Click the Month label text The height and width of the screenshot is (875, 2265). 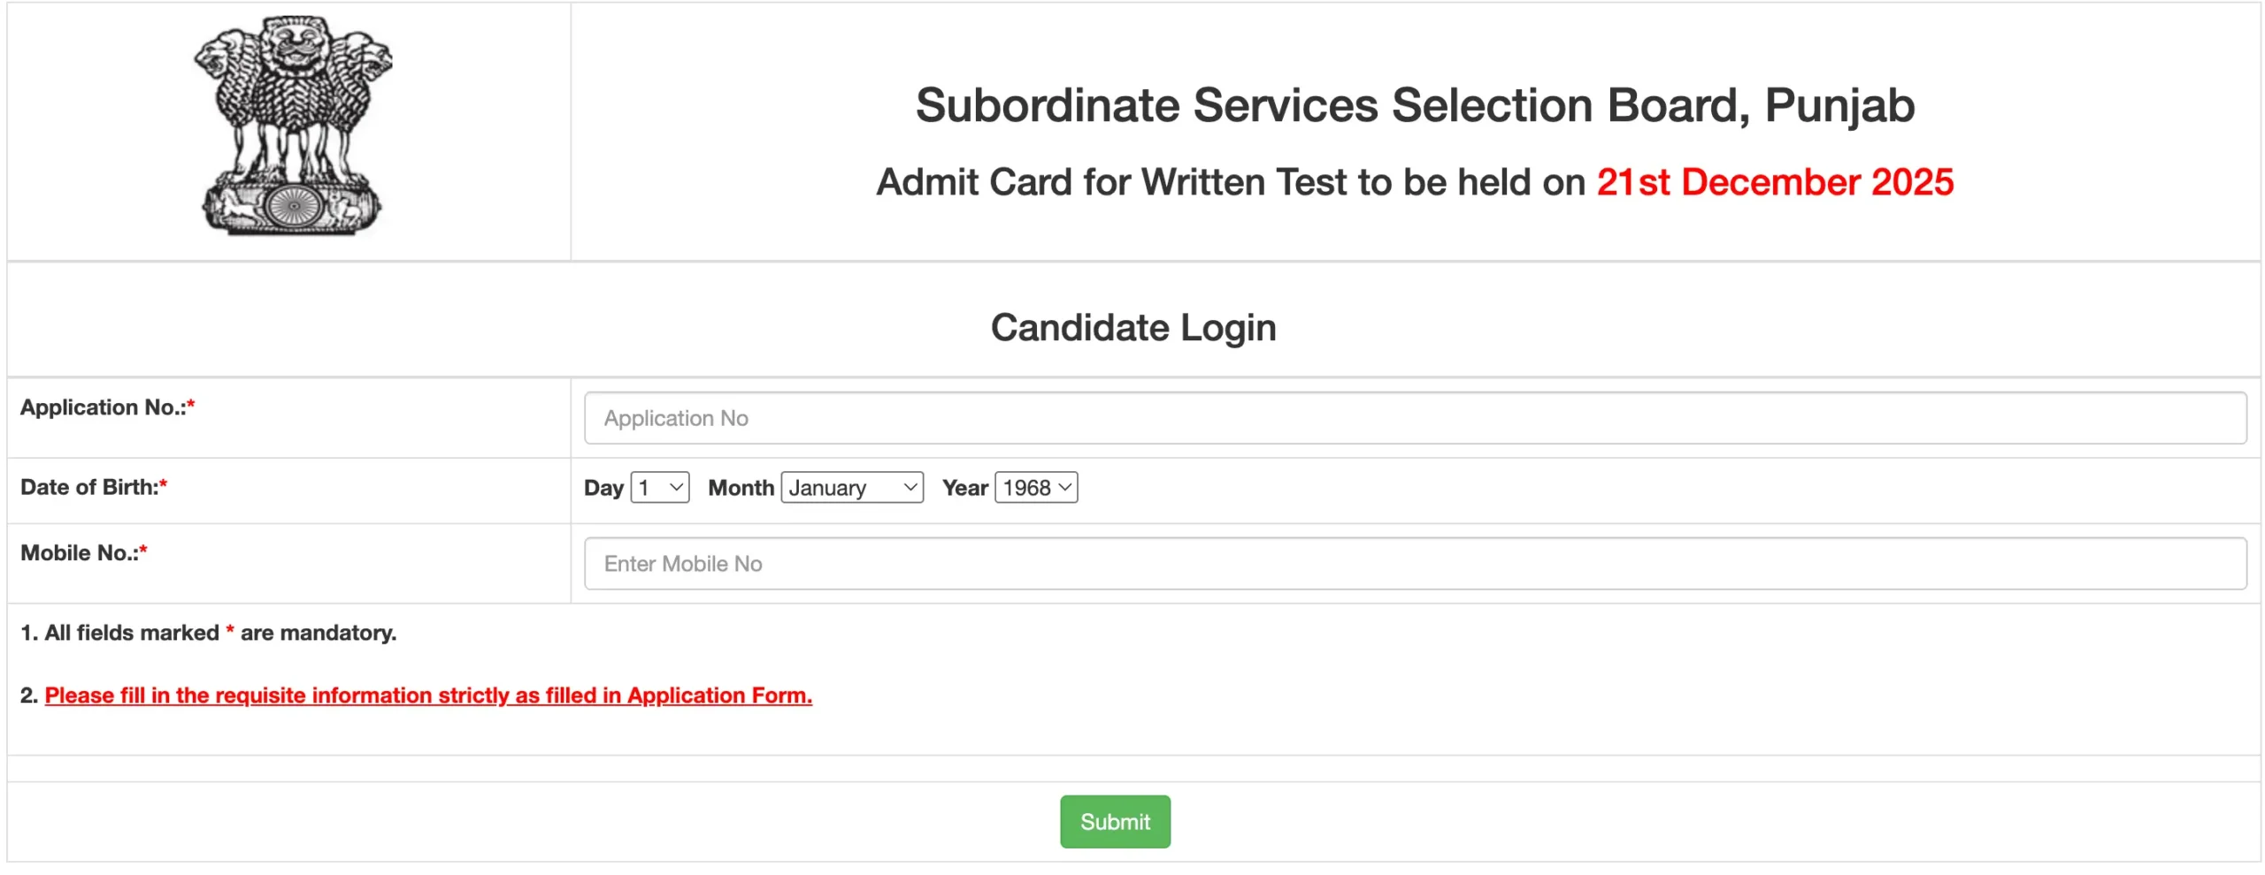[740, 487]
